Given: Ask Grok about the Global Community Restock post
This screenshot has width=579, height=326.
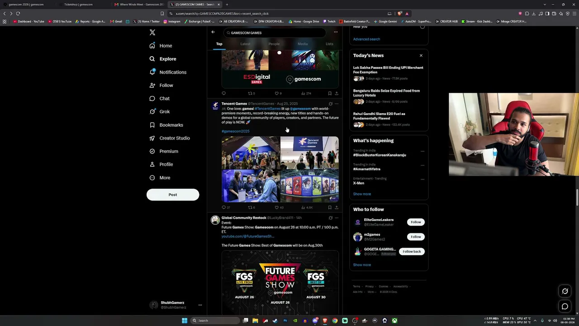Looking at the screenshot, I should pos(330,218).
